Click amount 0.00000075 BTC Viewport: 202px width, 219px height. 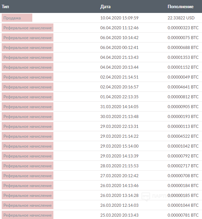click(x=183, y=37)
